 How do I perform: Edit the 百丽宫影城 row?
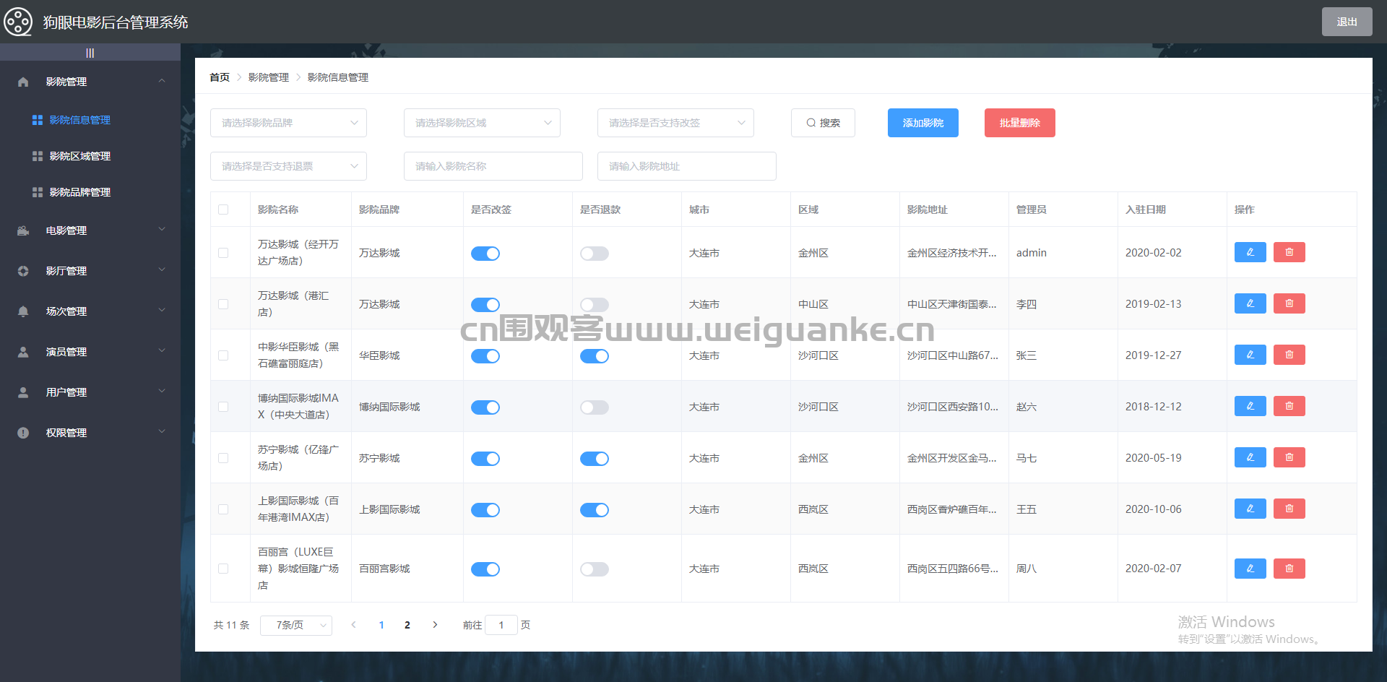coord(1250,569)
